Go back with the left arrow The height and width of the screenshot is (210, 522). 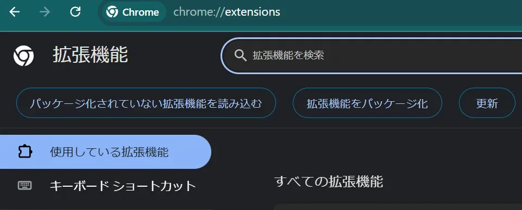tap(14, 12)
